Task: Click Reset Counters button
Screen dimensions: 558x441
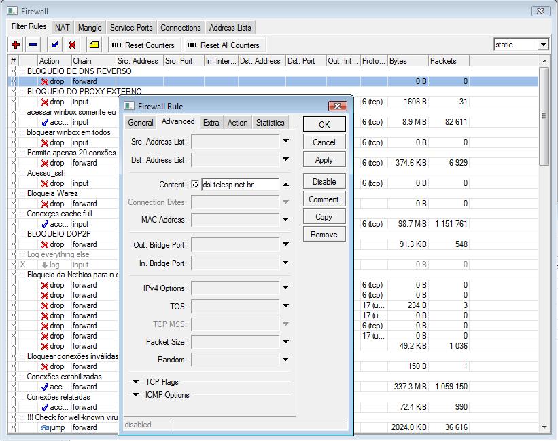Action: point(143,45)
